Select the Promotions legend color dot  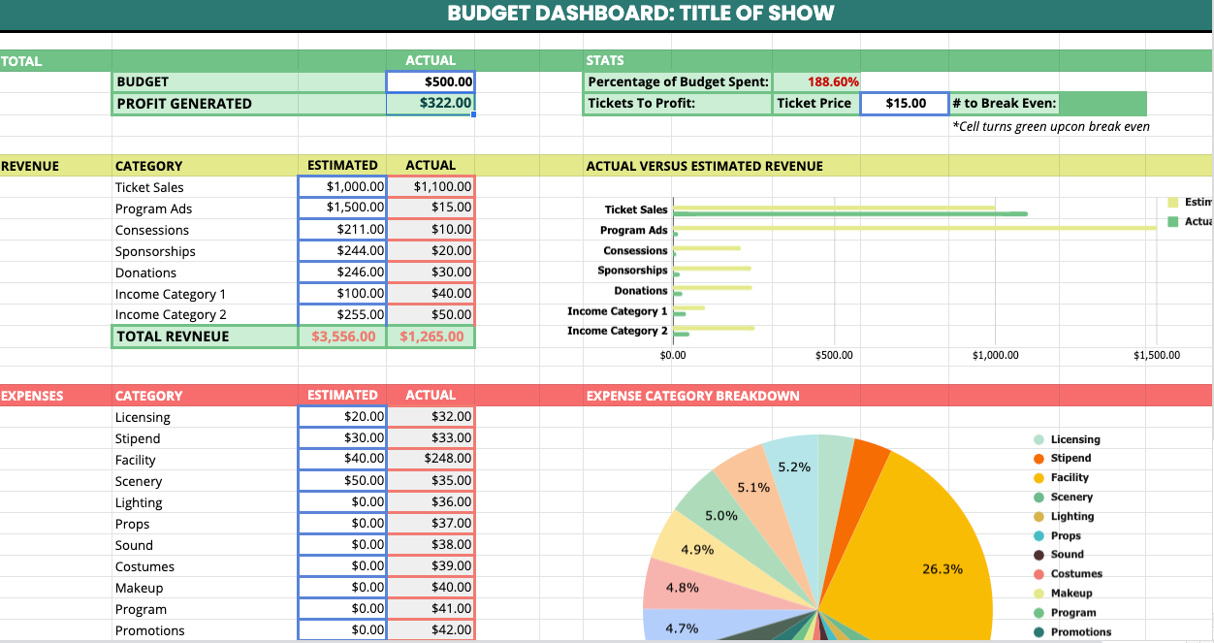pyautogui.click(x=1038, y=632)
